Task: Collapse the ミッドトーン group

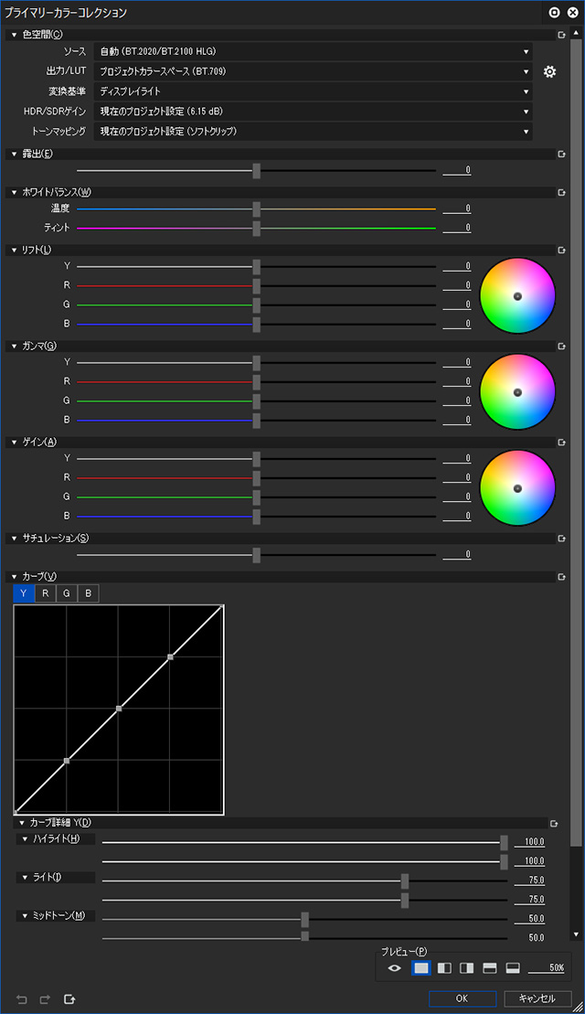Action: (26, 916)
